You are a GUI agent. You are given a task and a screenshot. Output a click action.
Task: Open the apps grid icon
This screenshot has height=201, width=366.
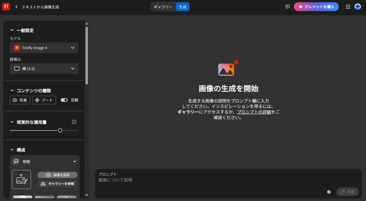coord(348,7)
